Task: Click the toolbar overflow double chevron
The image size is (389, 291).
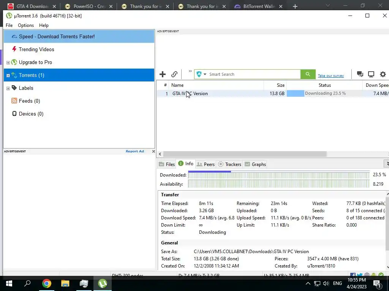Action: (x=190, y=71)
